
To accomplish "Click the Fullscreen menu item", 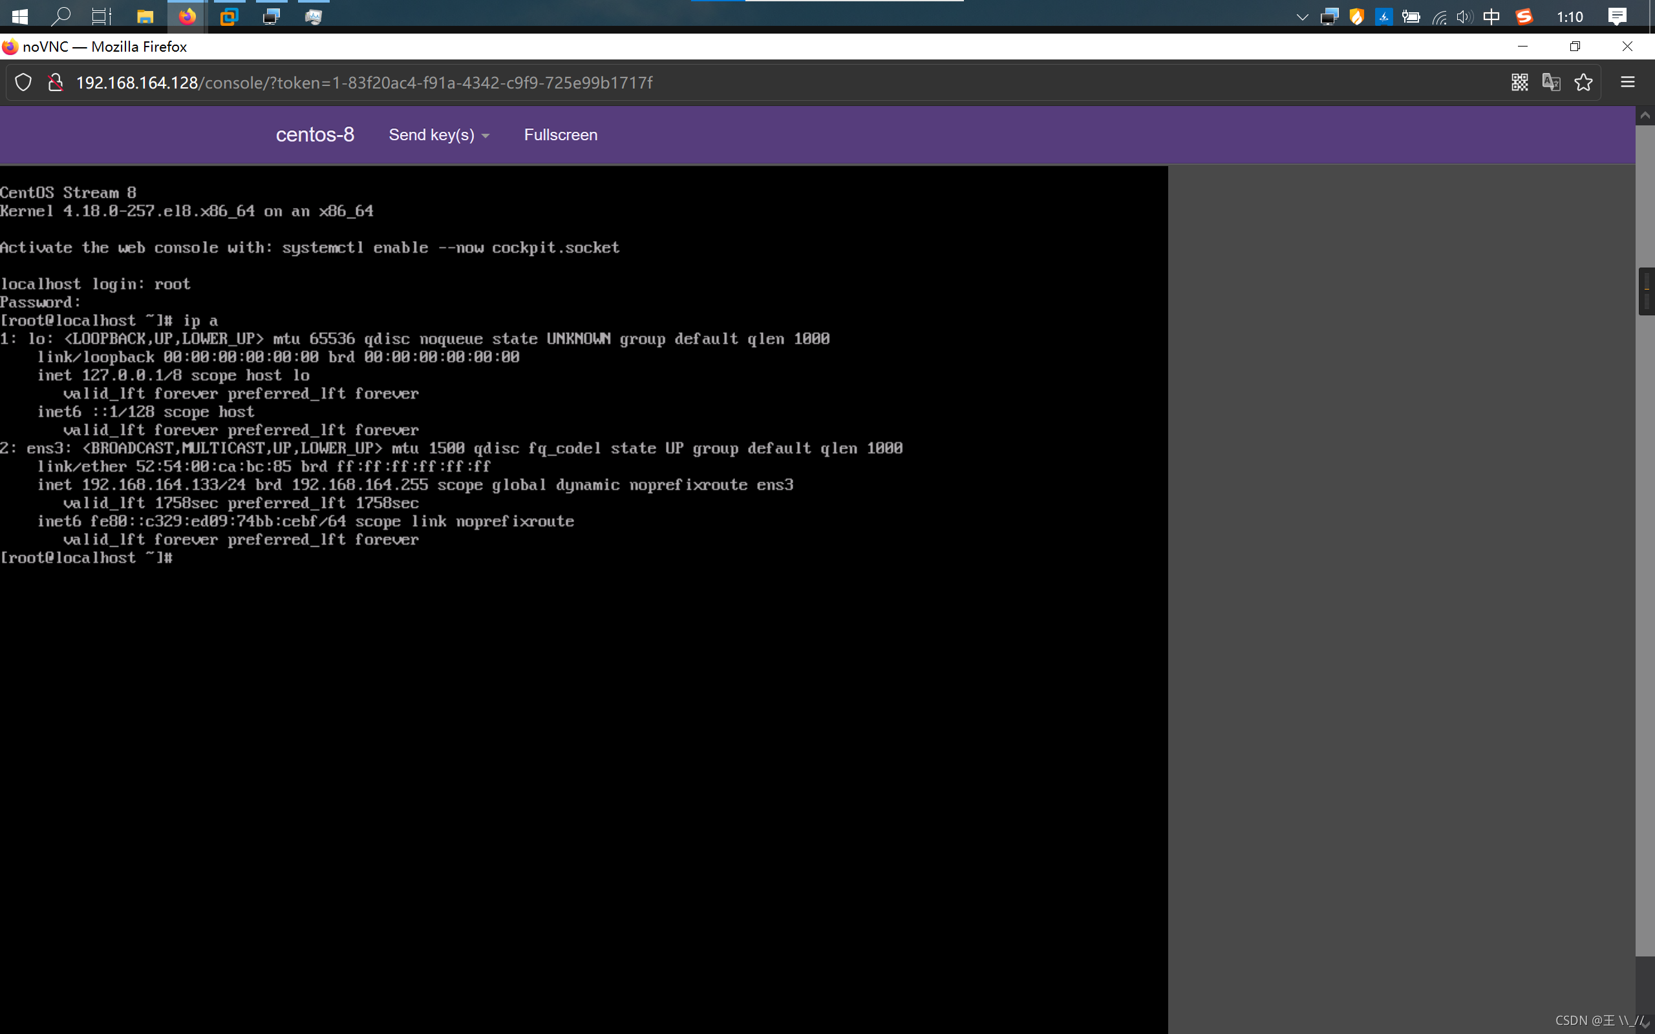I will tap(561, 134).
